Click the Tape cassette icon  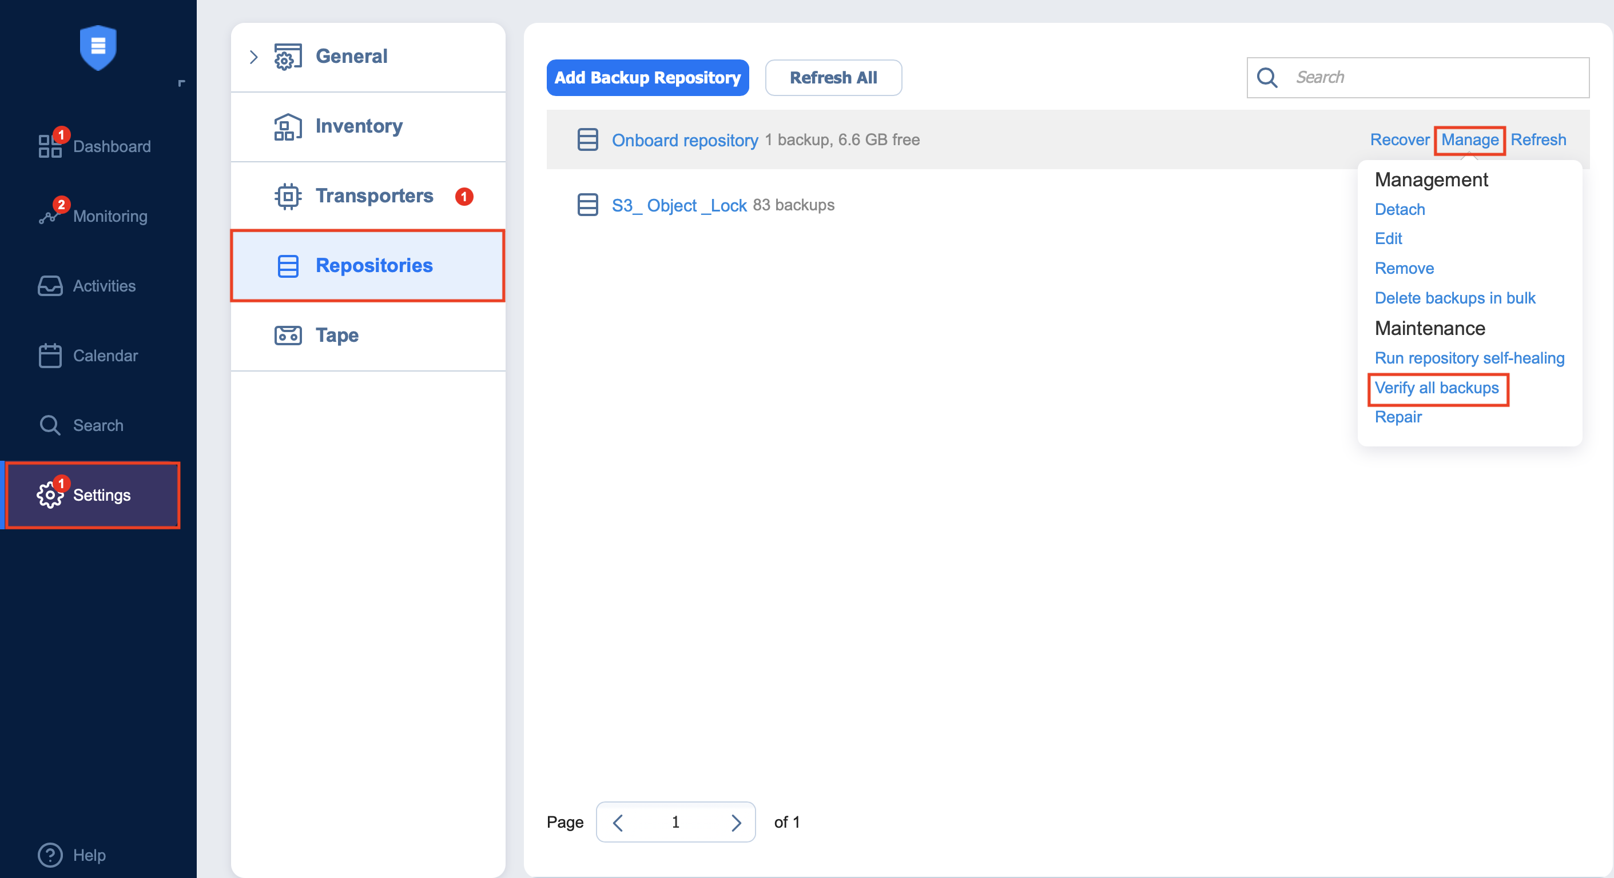click(x=288, y=336)
